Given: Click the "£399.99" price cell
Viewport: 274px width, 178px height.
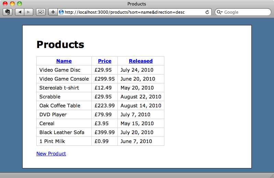Looking at the screenshot, I should [105, 132].
